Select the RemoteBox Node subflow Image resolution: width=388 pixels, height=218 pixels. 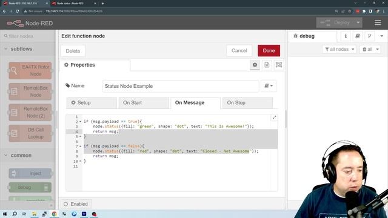pyautogui.click(x=30, y=91)
